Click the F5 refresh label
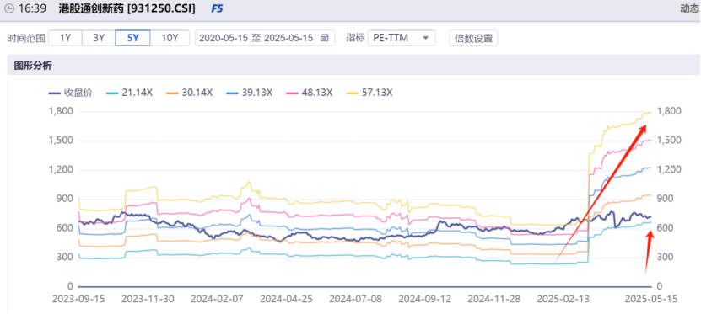This screenshot has width=701, height=314. click(x=217, y=9)
